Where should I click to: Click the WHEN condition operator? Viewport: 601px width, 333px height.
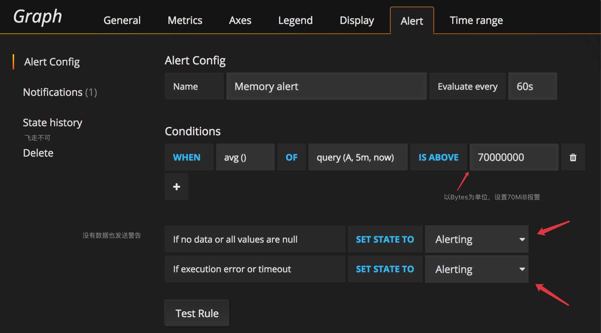(x=189, y=157)
